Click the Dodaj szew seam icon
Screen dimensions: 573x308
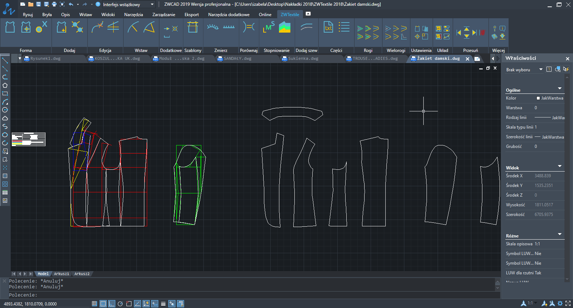click(x=306, y=27)
